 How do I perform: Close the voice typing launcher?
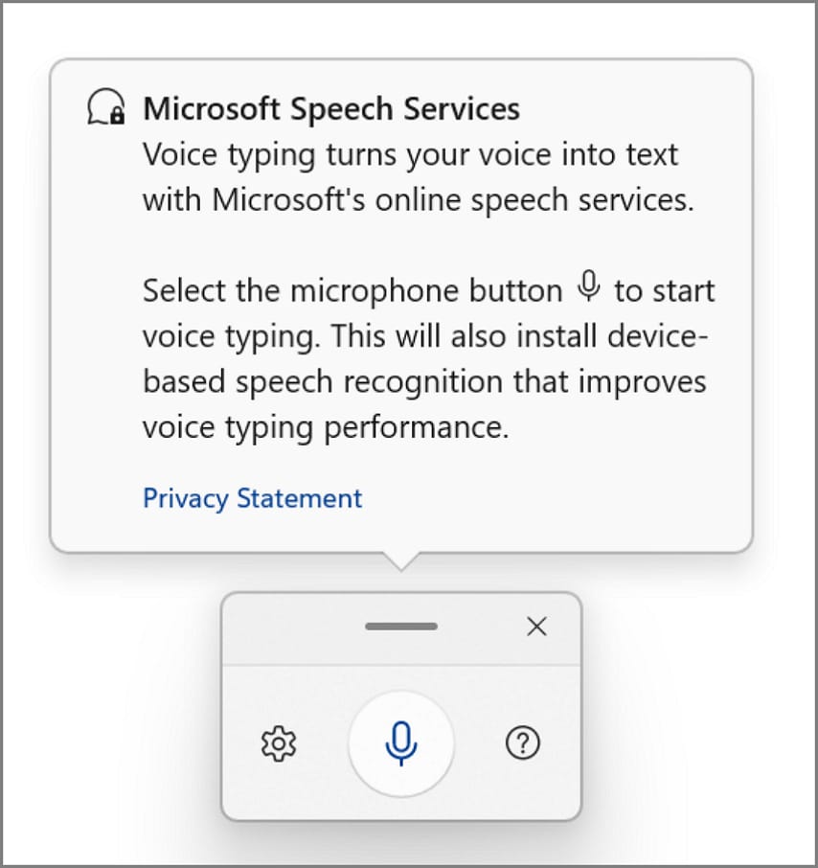point(536,627)
